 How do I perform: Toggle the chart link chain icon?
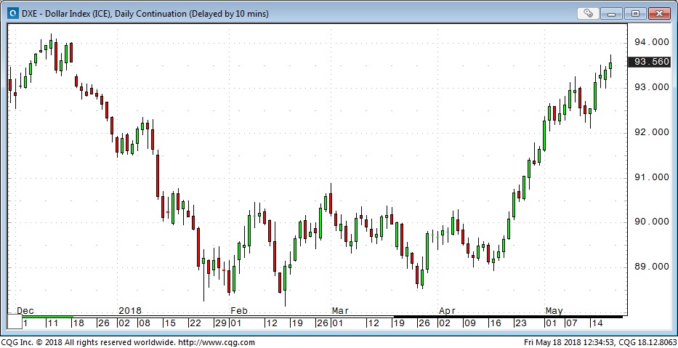click(588, 13)
